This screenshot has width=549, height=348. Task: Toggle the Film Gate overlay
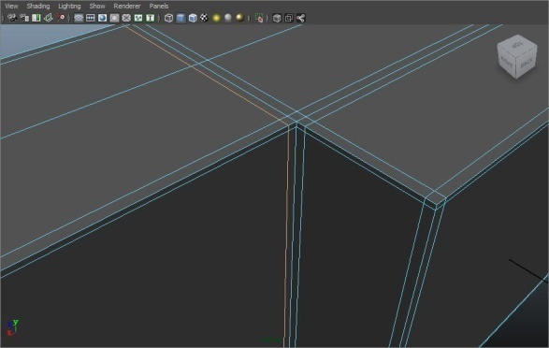pyautogui.click(x=91, y=18)
